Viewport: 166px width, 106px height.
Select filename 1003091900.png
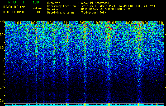click(13, 7)
